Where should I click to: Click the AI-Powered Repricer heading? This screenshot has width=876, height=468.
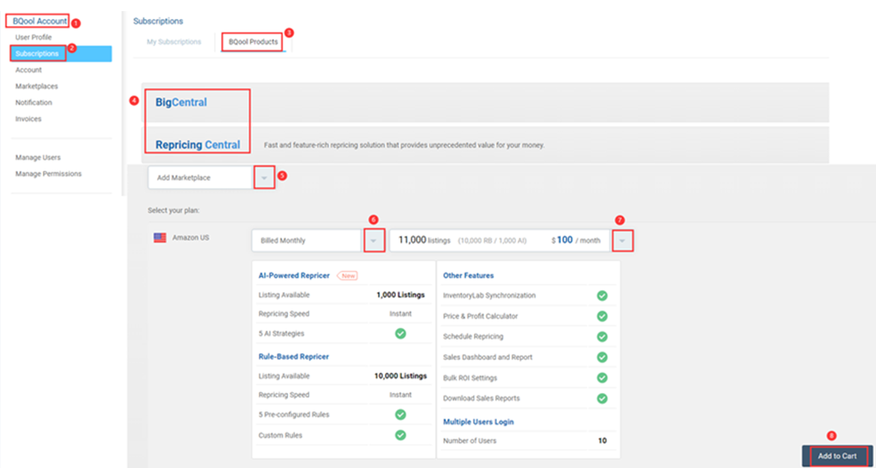point(294,276)
